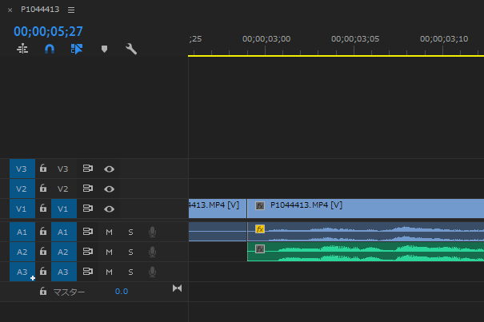Toggle sync lock on A1
This screenshot has width=484, height=322.
pos(88,232)
